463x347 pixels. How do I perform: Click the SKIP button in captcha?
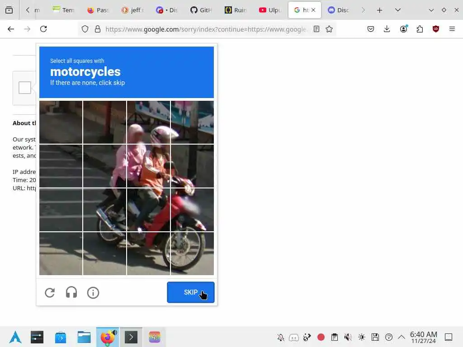pyautogui.click(x=190, y=292)
